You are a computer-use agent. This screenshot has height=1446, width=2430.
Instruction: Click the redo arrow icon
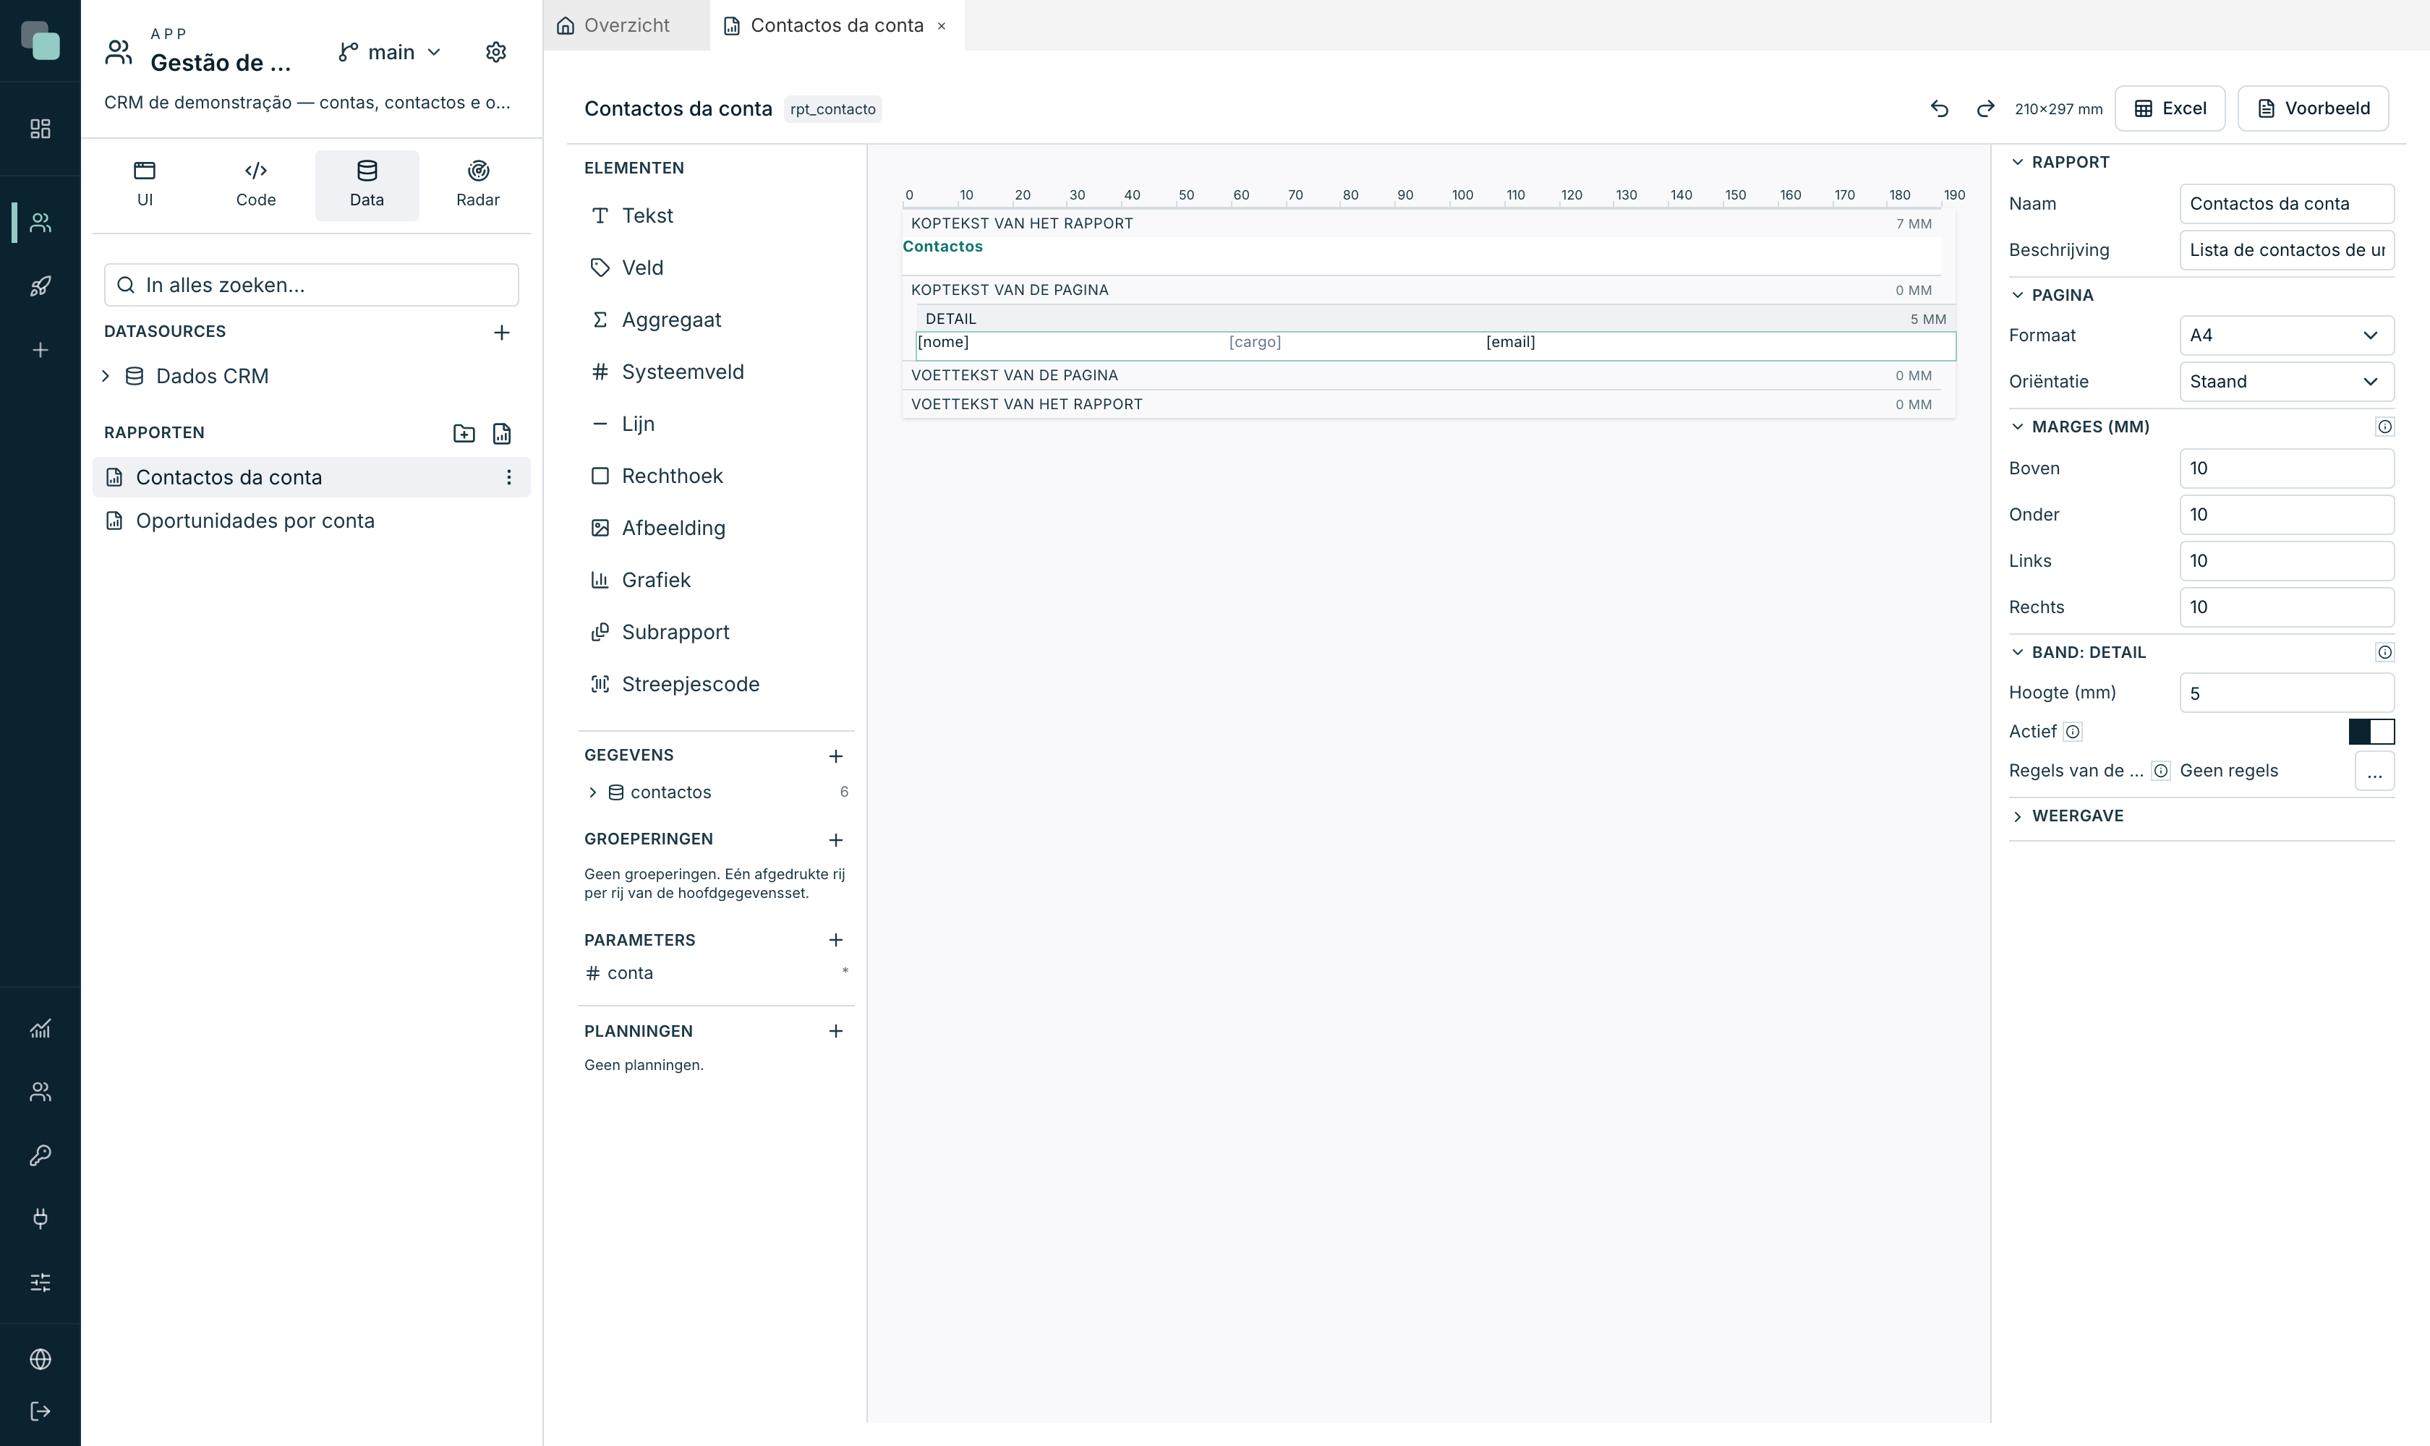[x=1985, y=108]
